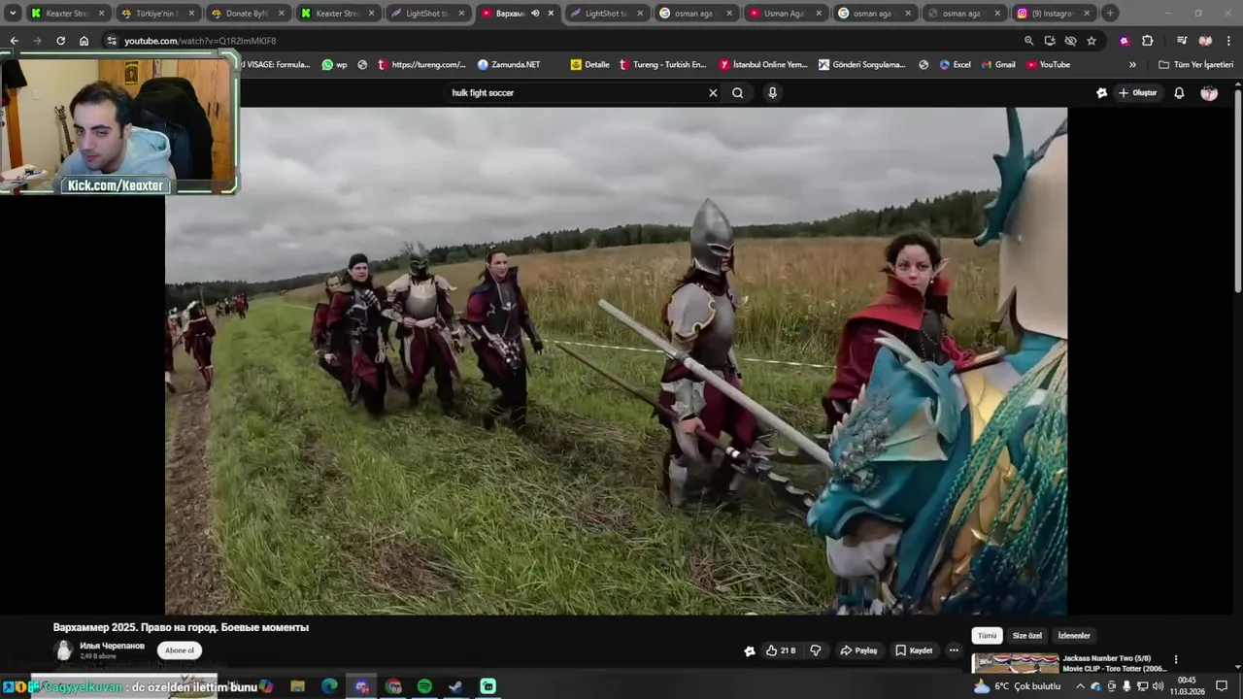The width and height of the screenshot is (1243, 699).
Task: Open Илья Черепанов channel avatar
Action: tap(64, 650)
